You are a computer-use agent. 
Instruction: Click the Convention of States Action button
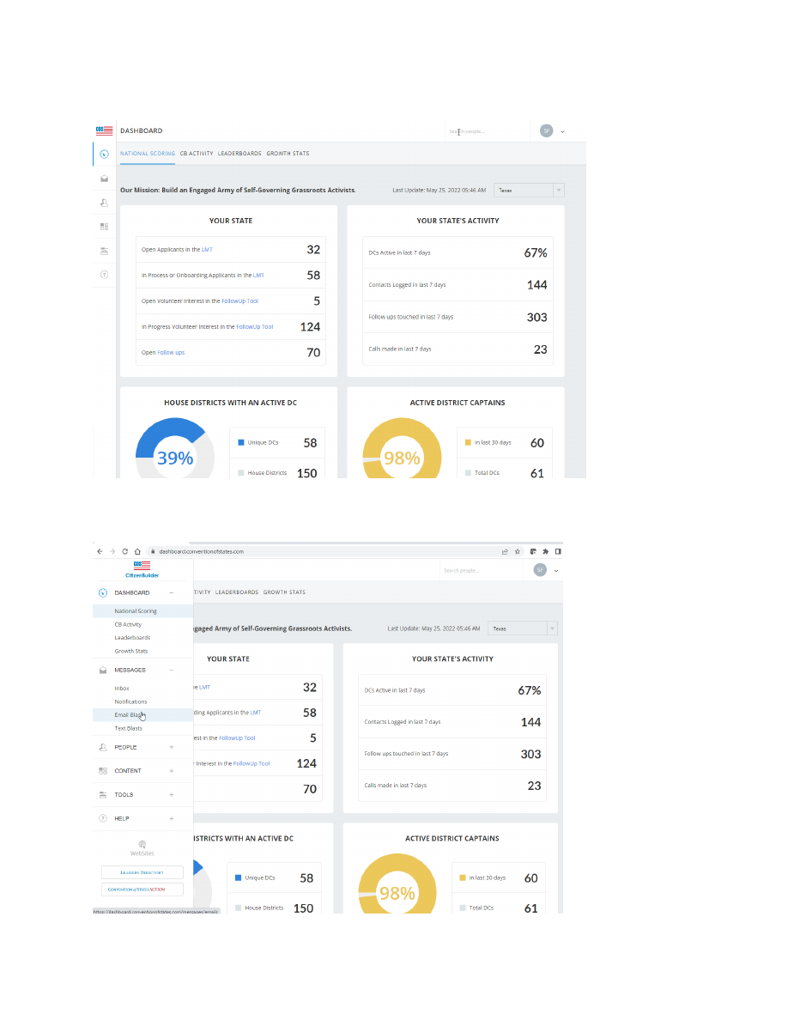coord(142,889)
